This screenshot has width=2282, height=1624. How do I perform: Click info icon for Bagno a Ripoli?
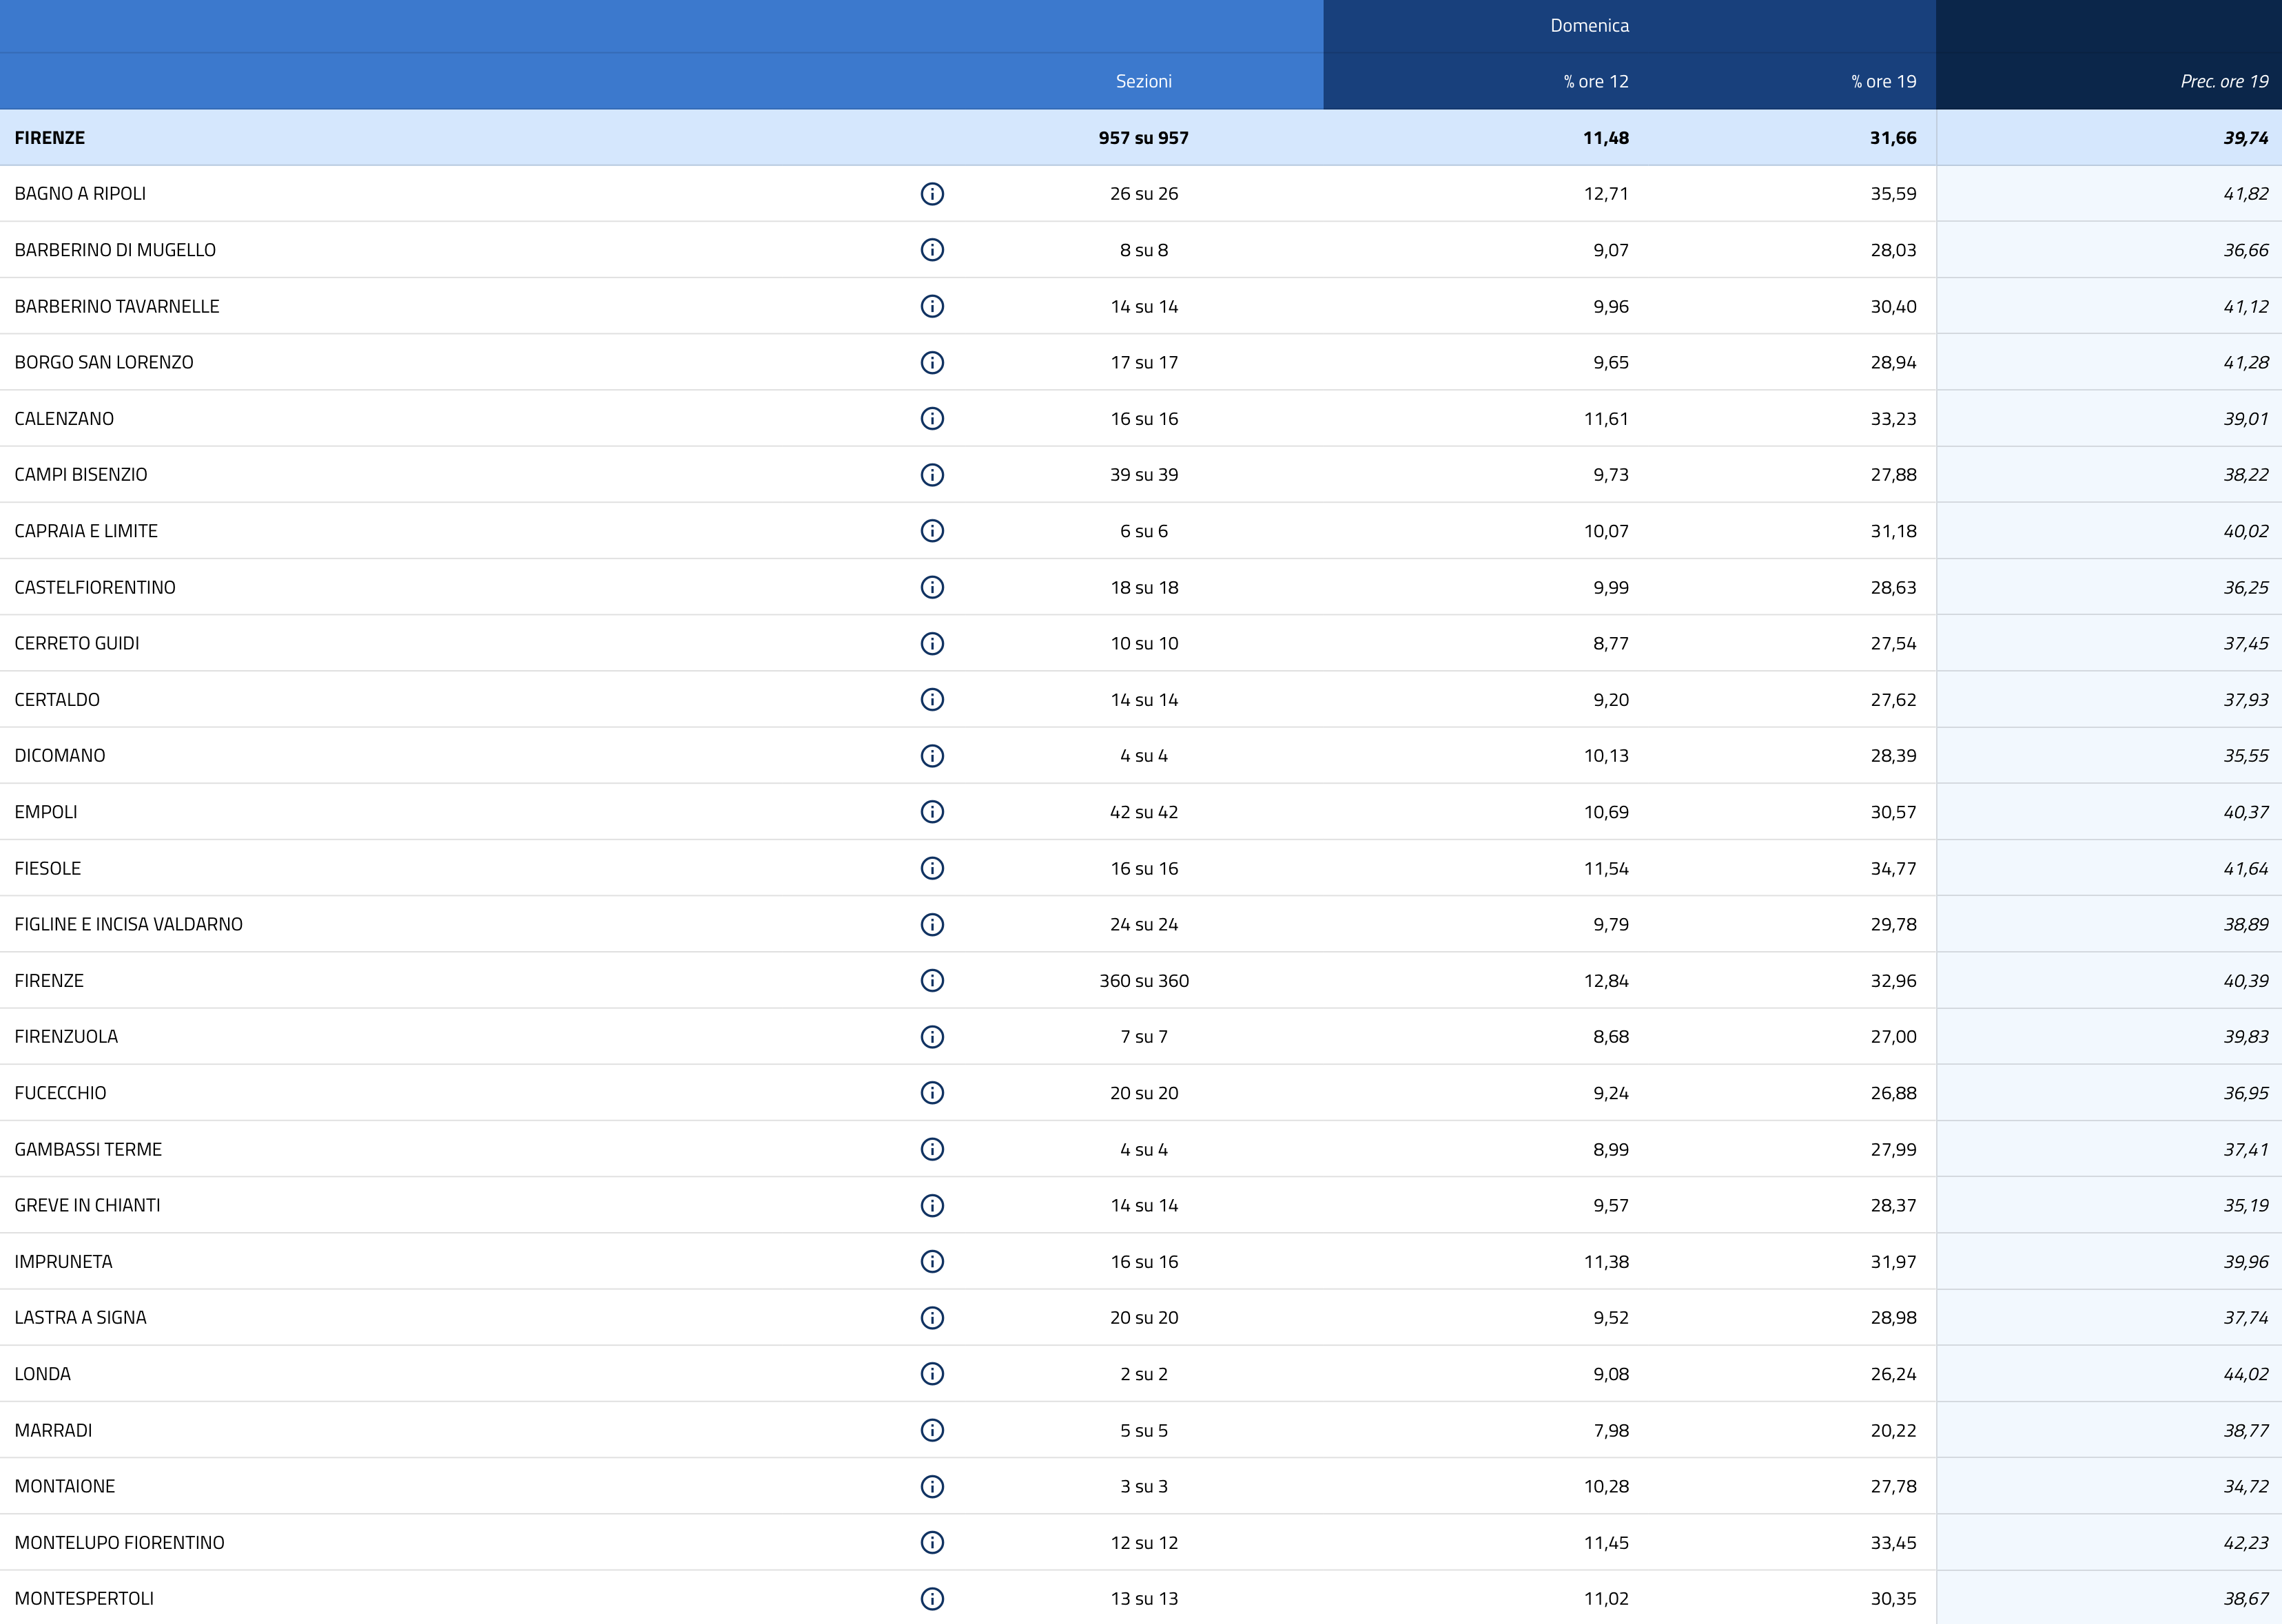pyautogui.click(x=932, y=194)
